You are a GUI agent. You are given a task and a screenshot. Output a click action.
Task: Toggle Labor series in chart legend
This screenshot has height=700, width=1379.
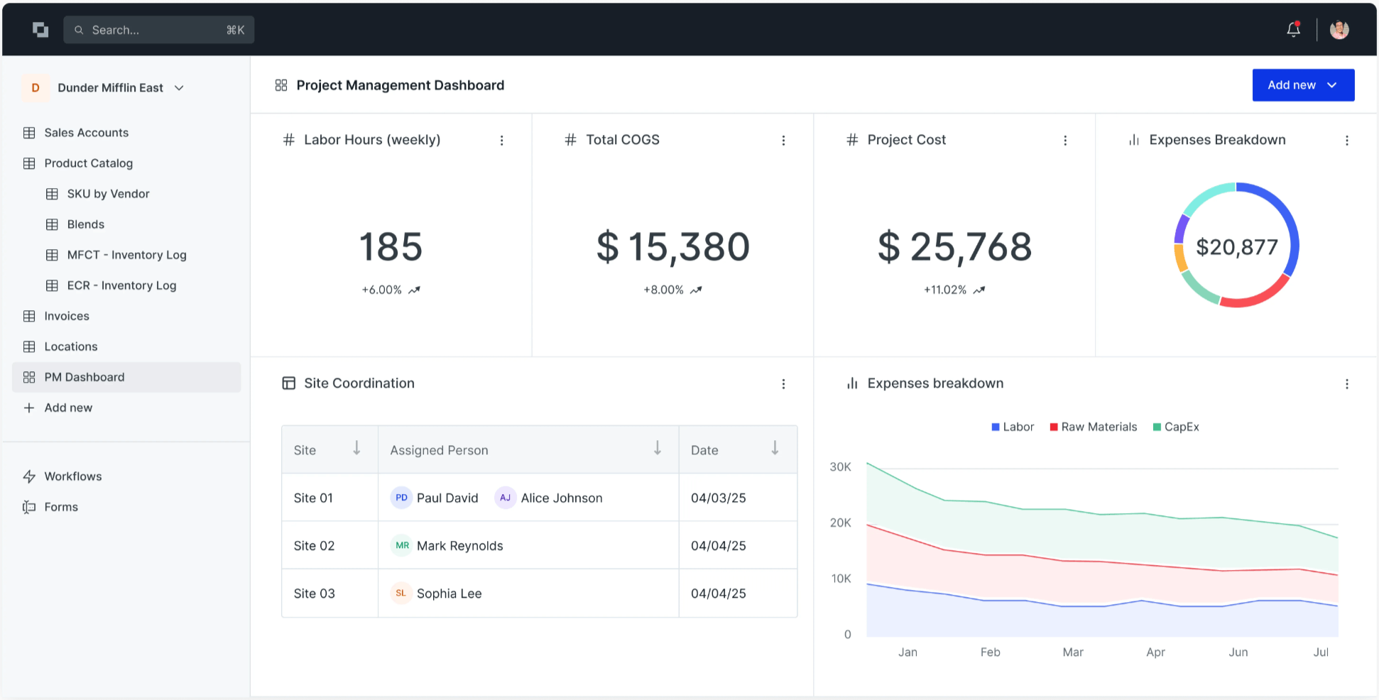pos(1013,427)
